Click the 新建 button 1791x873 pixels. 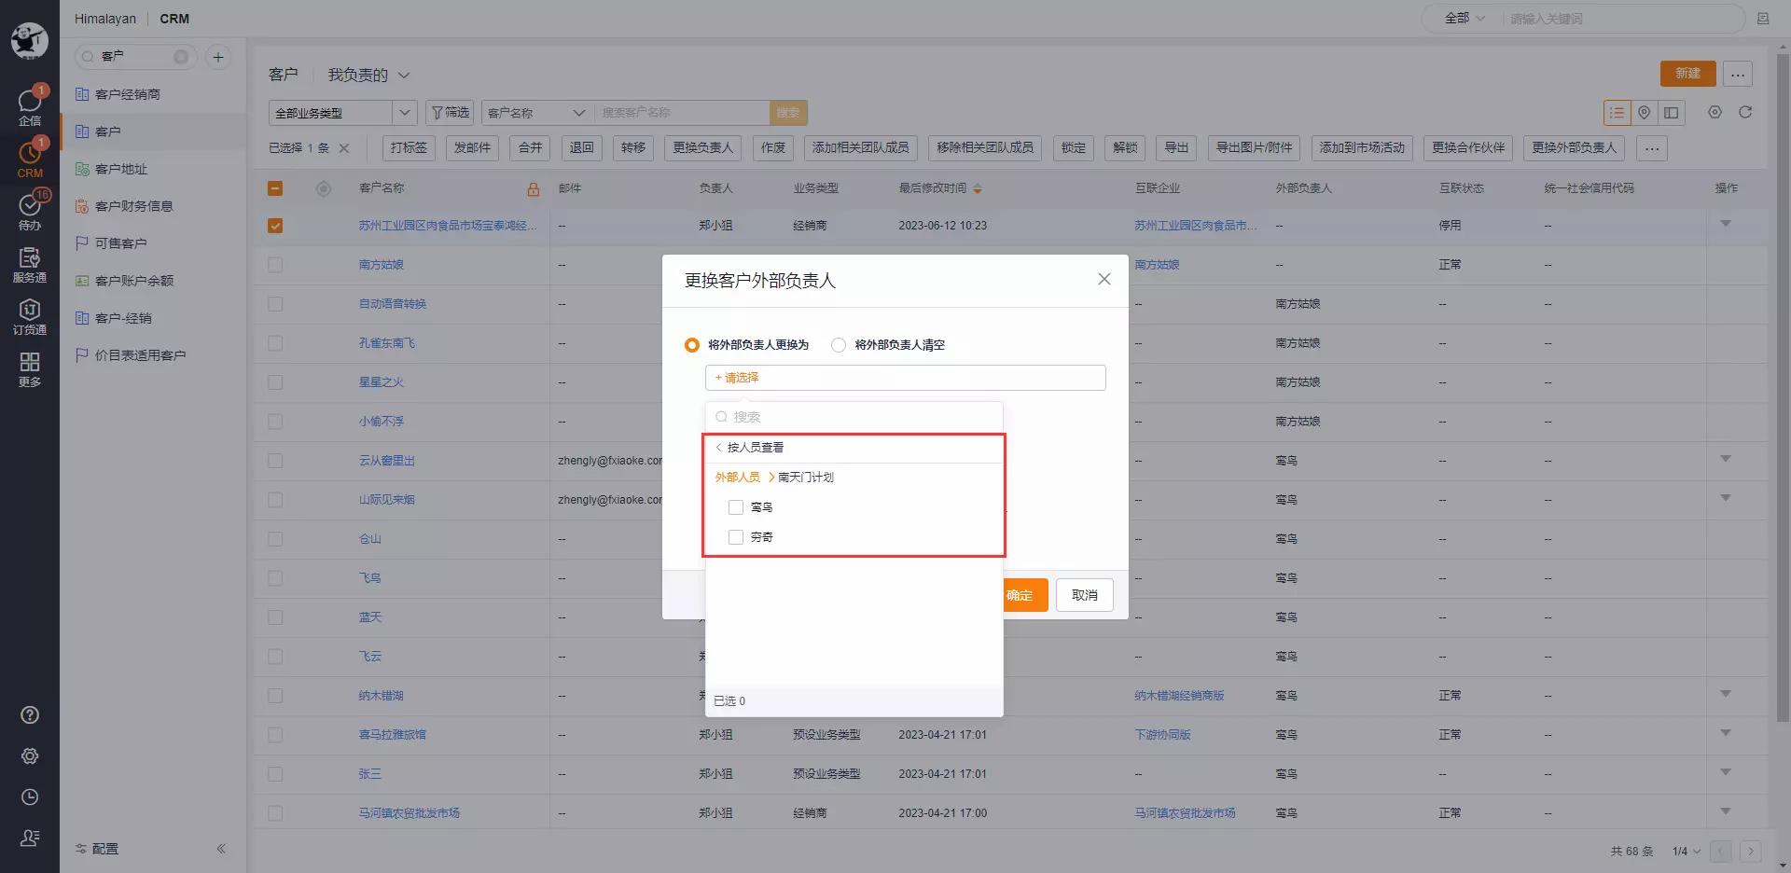tap(1687, 74)
